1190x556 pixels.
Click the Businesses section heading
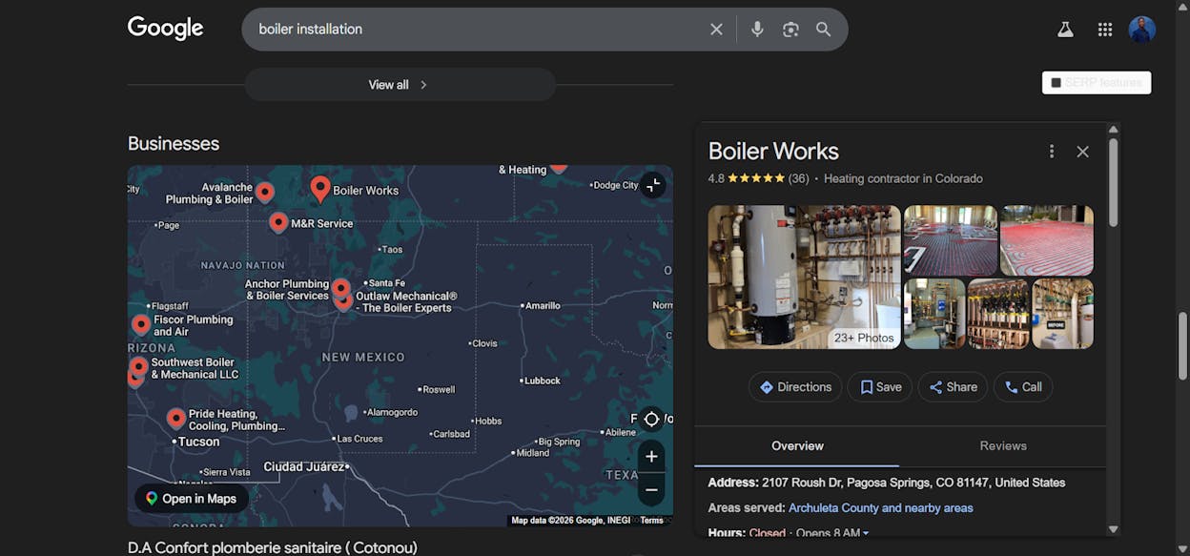[174, 144]
